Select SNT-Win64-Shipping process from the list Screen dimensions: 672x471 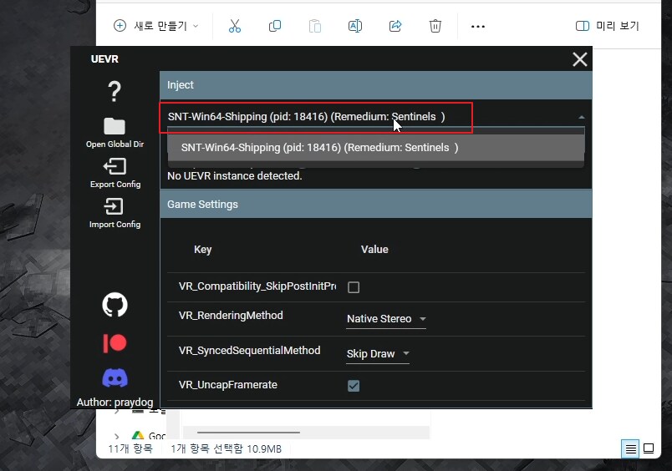tap(320, 148)
